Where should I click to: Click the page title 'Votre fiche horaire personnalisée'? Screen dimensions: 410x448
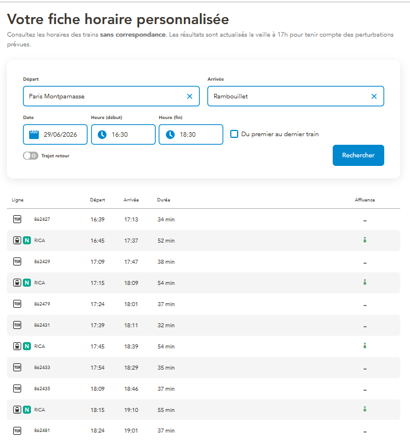coord(118,19)
